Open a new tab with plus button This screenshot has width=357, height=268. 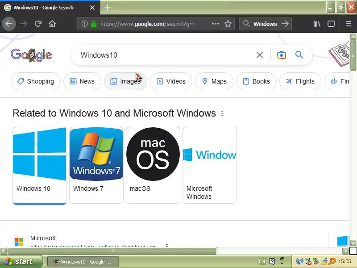[x=108, y=7]
